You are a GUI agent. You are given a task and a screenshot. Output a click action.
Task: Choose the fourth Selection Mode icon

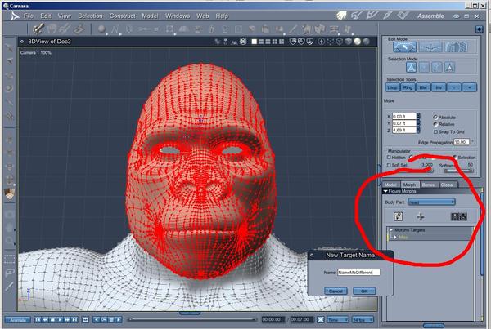pyautogui.click(x=449, y=67)
